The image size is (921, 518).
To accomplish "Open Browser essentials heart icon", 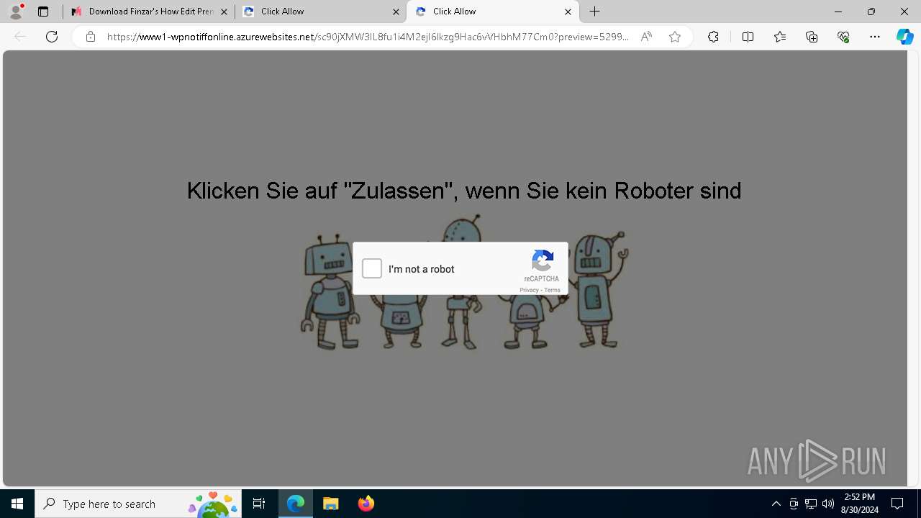I will click(843, 37).
